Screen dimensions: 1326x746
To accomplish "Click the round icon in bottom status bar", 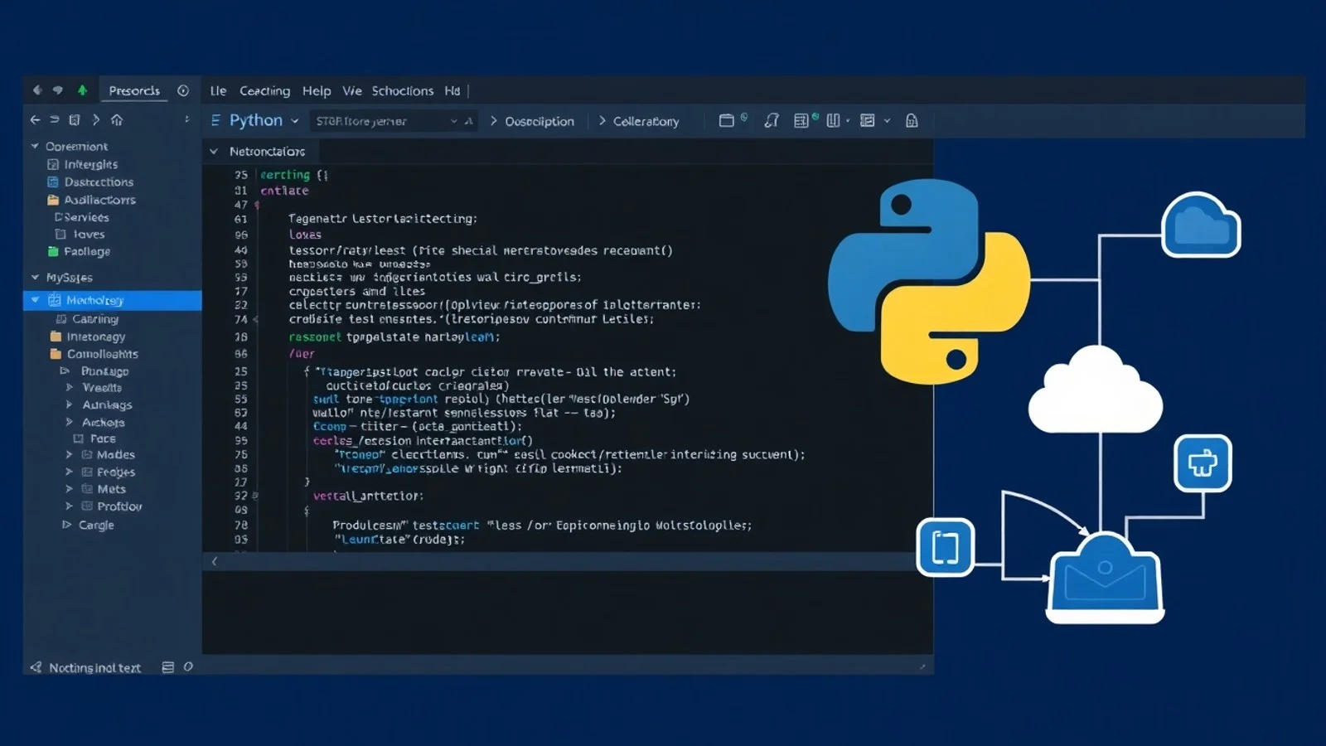I will pos(188,666).
